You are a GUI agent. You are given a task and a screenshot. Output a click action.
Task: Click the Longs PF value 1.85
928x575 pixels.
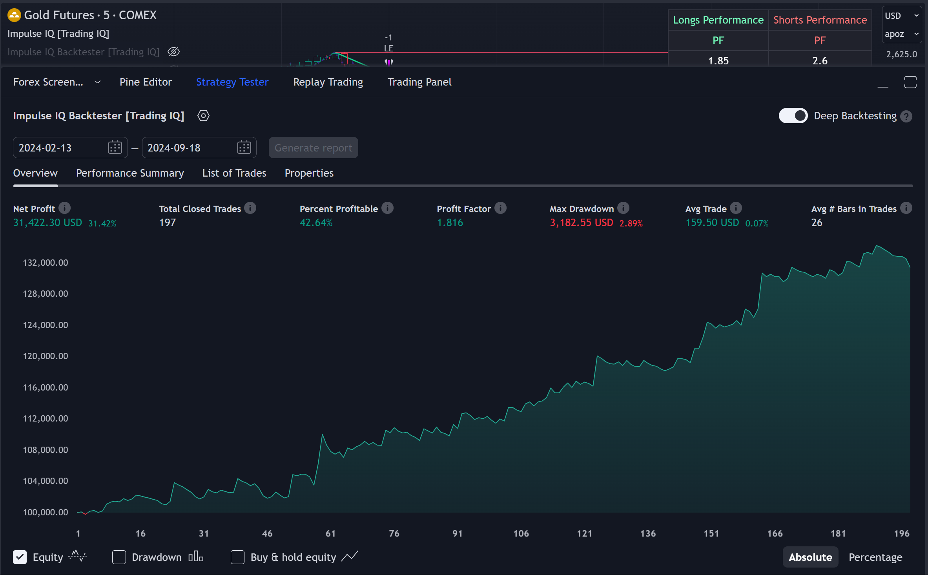[x=718, y=60]
